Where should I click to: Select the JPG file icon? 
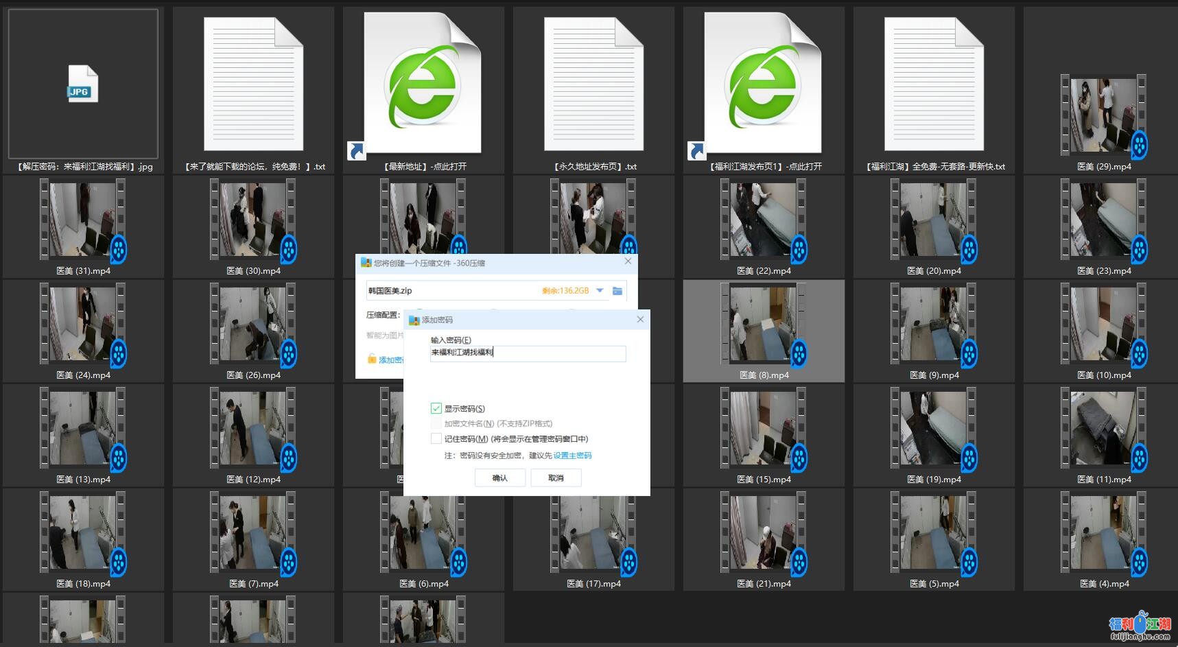(83, 84)
